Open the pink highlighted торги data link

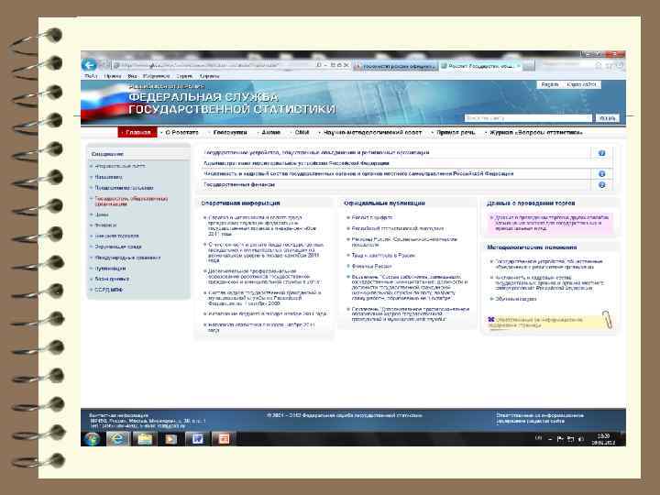pos(552,223)
